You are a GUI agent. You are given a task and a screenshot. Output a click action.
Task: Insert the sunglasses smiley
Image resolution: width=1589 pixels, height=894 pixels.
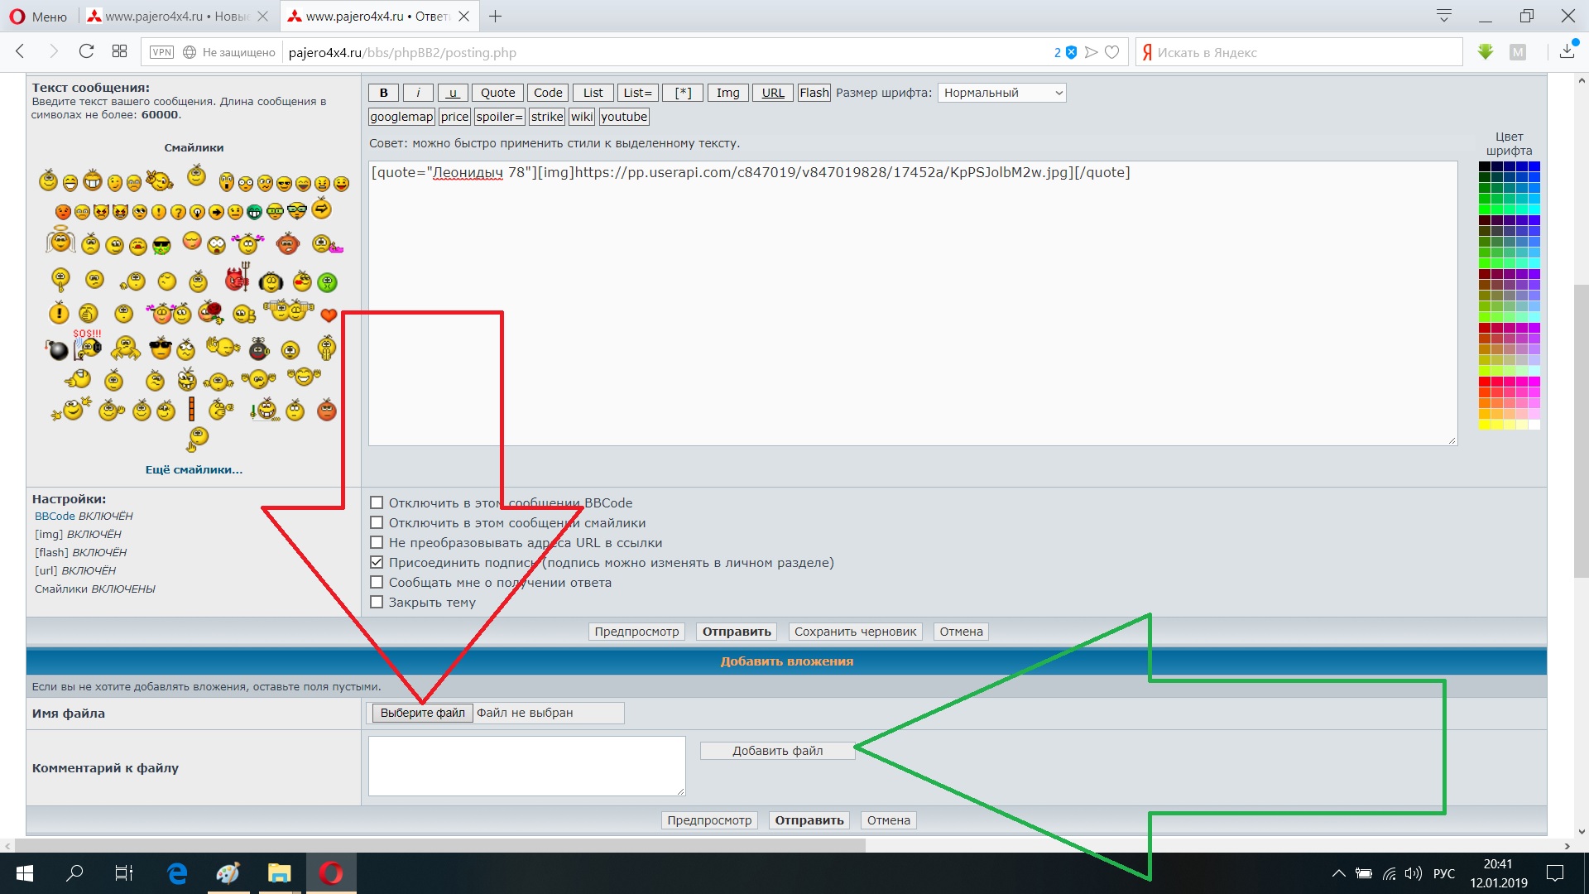pos(161,348)
